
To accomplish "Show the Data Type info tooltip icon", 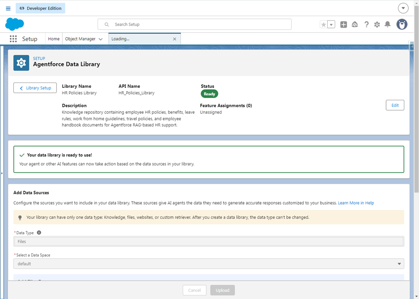I will coord(39,233).
